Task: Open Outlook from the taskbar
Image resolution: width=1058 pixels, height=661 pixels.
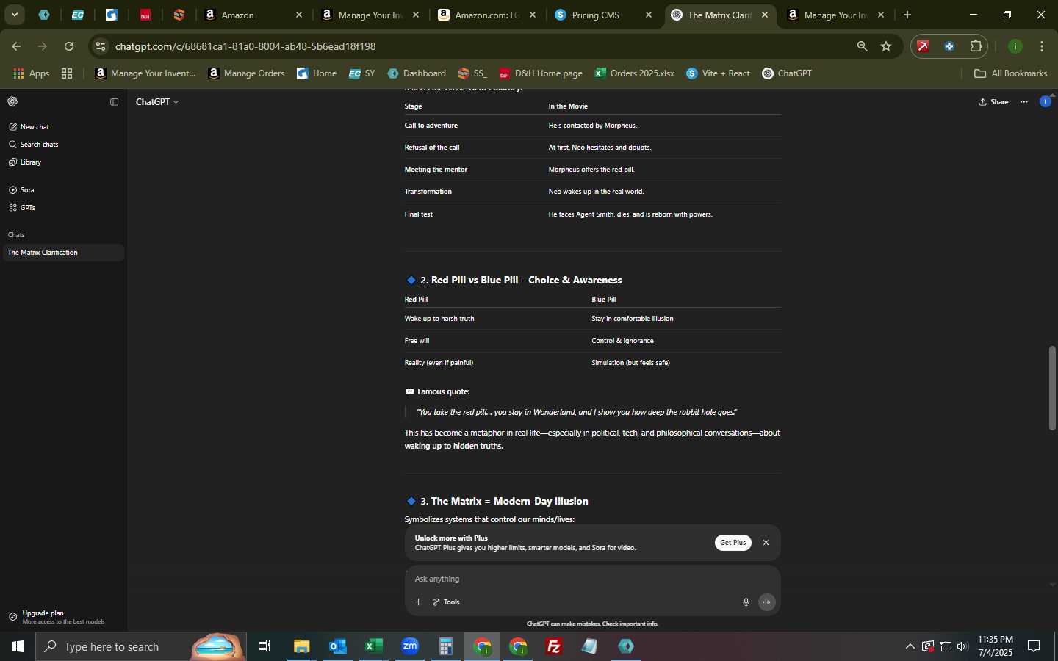Action: coord(337,646)
